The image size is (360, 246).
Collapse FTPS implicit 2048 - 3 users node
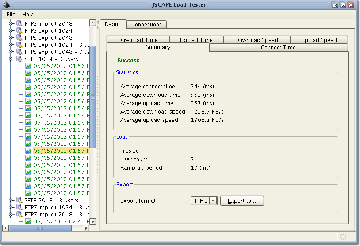[x=11, y=215]
